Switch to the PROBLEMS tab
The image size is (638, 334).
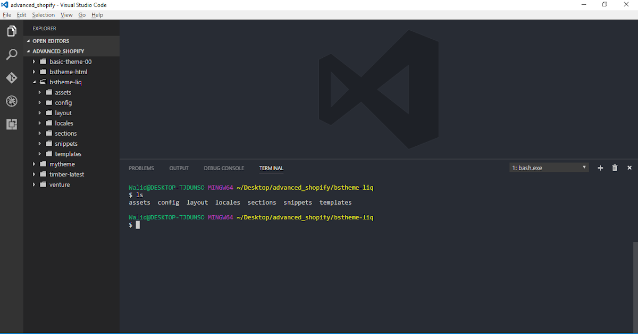[x=141, y=168]
